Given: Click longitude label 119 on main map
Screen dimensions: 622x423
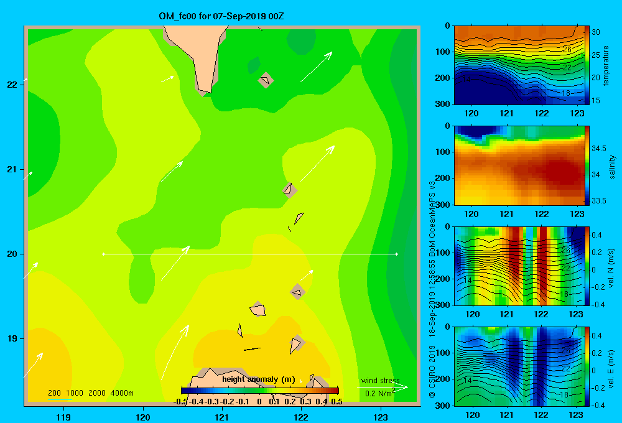Looking at the screenshot, I should (63, 417).
